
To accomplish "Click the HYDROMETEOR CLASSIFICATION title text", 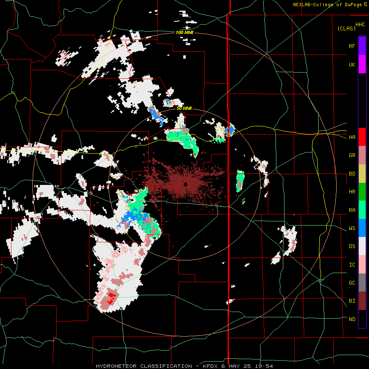I will (x=144, y=366).
